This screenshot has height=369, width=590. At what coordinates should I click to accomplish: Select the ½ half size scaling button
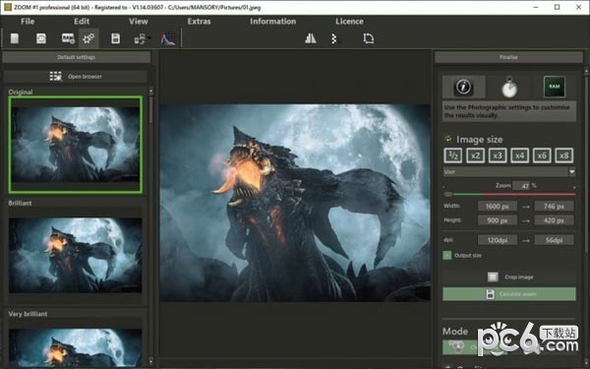(453, 155)
